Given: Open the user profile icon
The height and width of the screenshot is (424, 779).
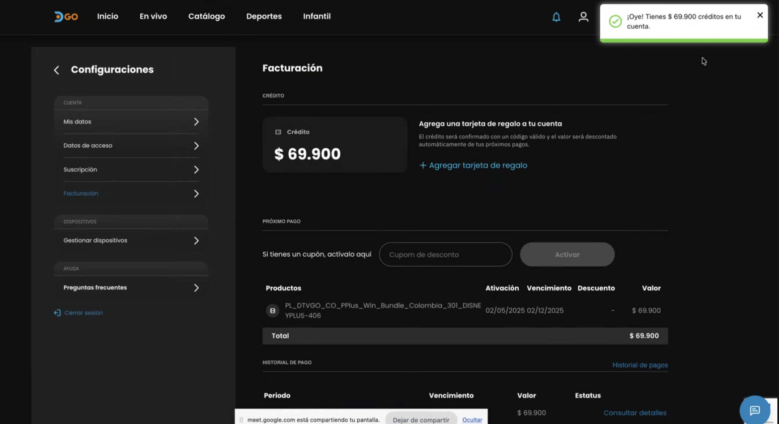Looking at the screenshot, I should pos(583,17).
